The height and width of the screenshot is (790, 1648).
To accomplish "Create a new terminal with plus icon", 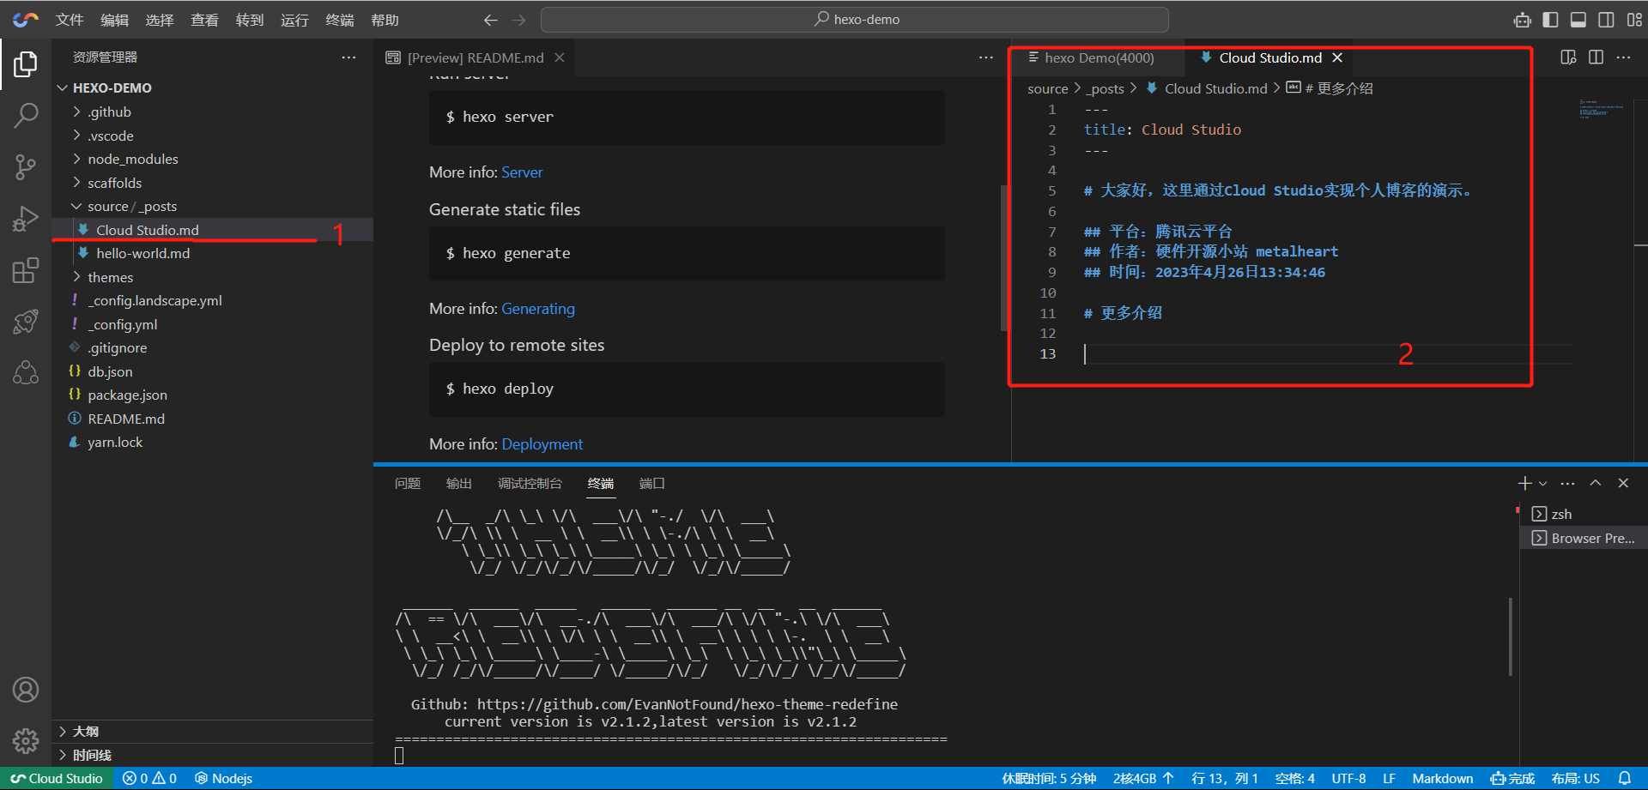I will point(1524,483).
